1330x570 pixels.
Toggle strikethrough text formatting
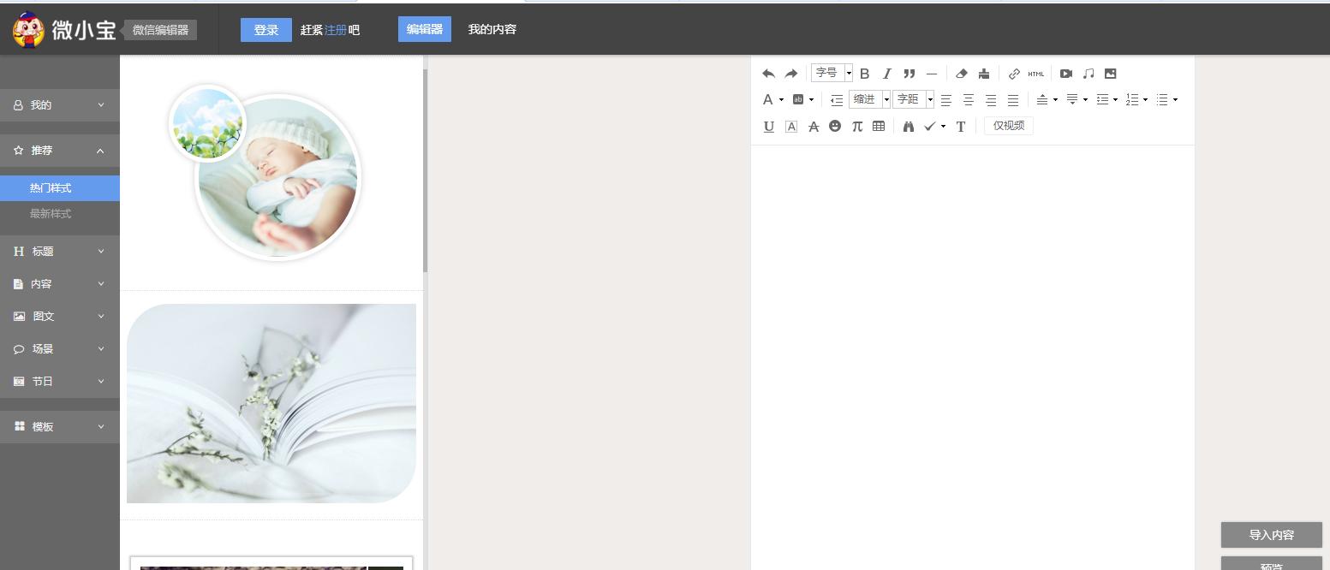click(813, 126)
